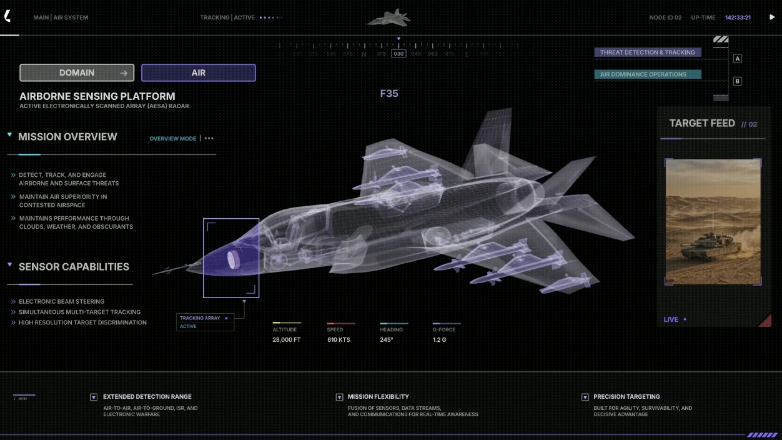782x440 pixels.
Task: Click the small triangle below radar box
Action: click(244, 301)
